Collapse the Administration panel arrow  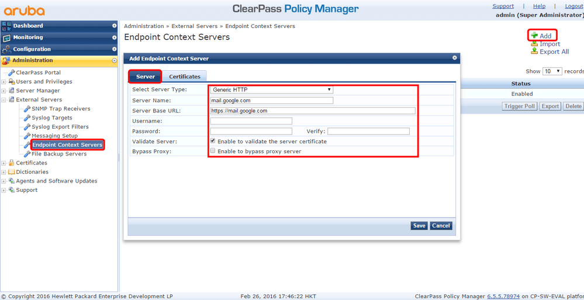[x=115, y=60]
